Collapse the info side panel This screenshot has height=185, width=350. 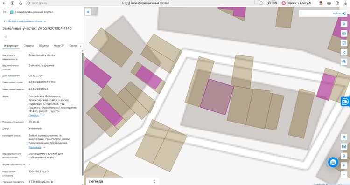tap(88, 12)
